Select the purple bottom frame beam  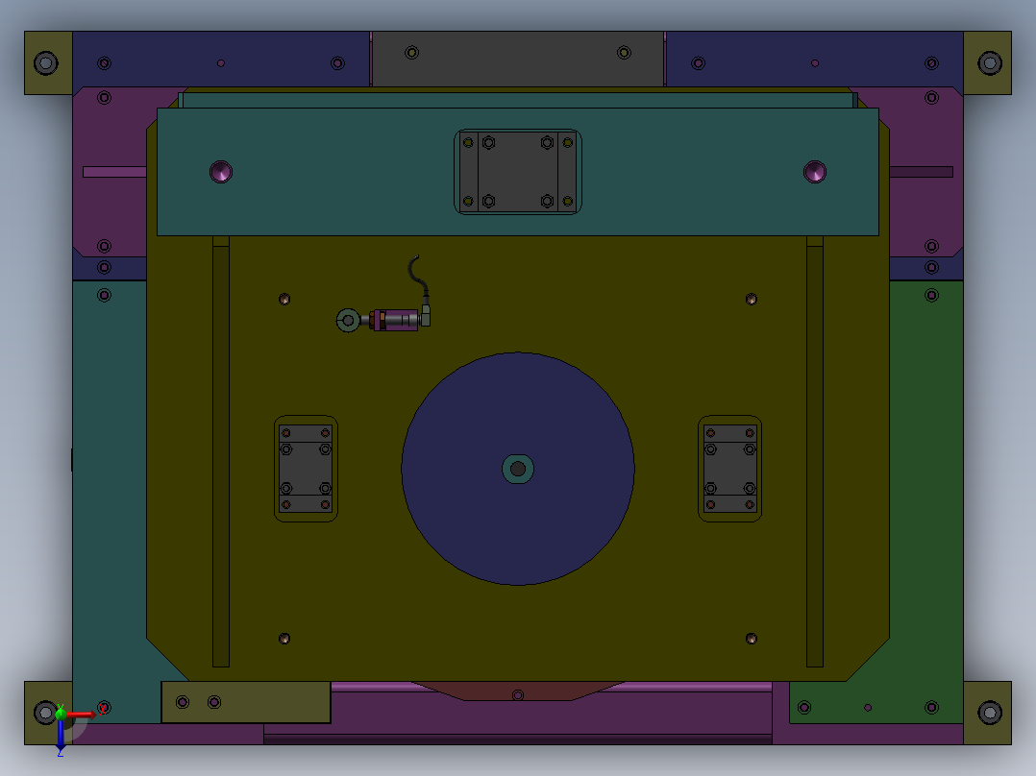[x=518, y=718]
